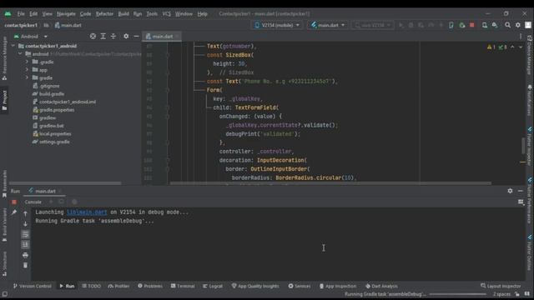Expand the gradle folder

coord(28,77)
